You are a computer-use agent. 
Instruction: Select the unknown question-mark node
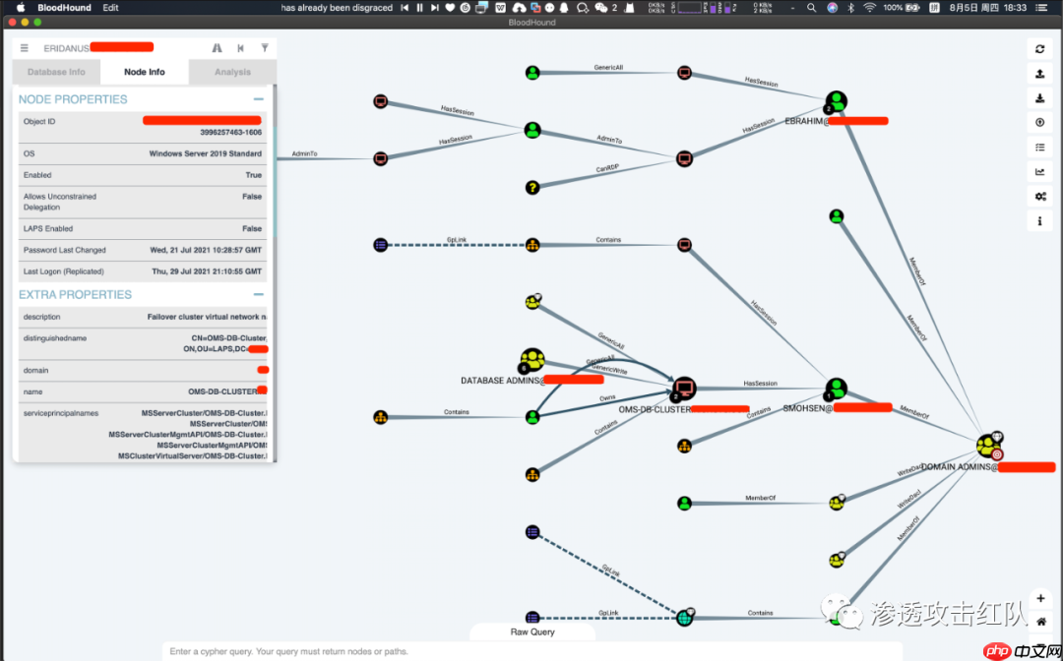tap(532, 188)
